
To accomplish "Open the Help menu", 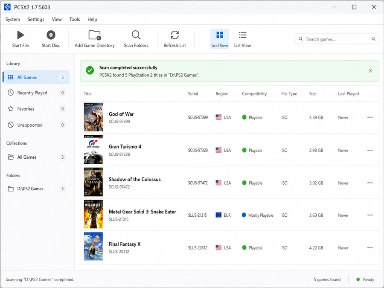I will click(x=92, y=19).
